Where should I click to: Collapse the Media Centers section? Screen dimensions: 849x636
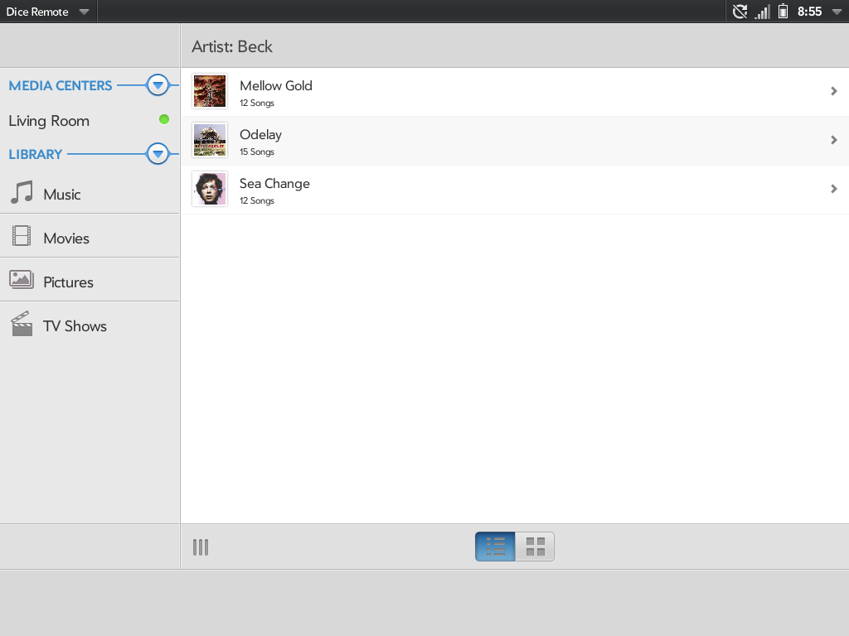click(x=158, y=85)
